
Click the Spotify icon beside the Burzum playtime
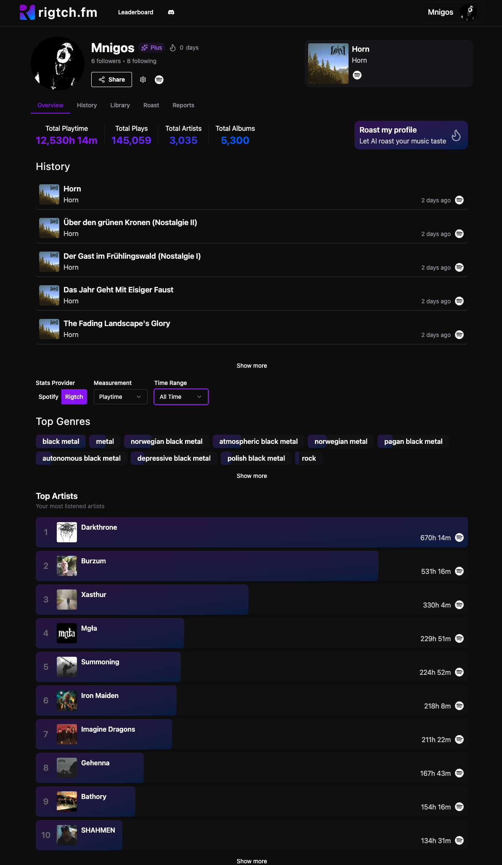coord(459,571)
